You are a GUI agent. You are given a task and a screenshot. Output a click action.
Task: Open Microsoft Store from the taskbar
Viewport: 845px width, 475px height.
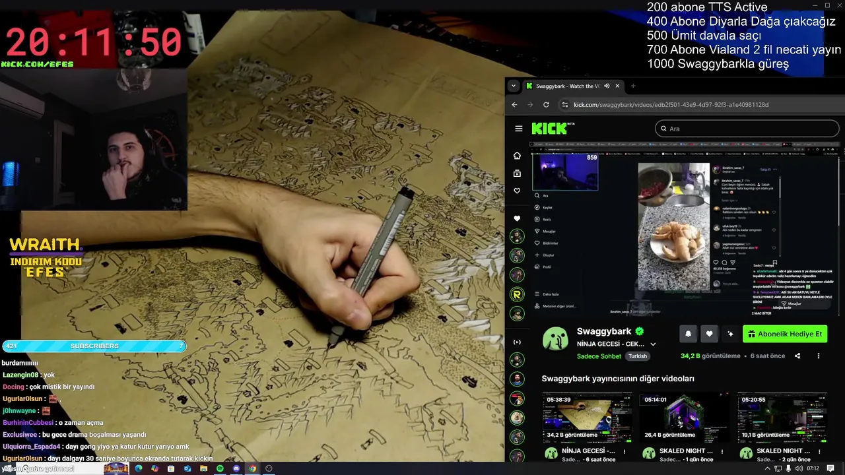point(171,468)
